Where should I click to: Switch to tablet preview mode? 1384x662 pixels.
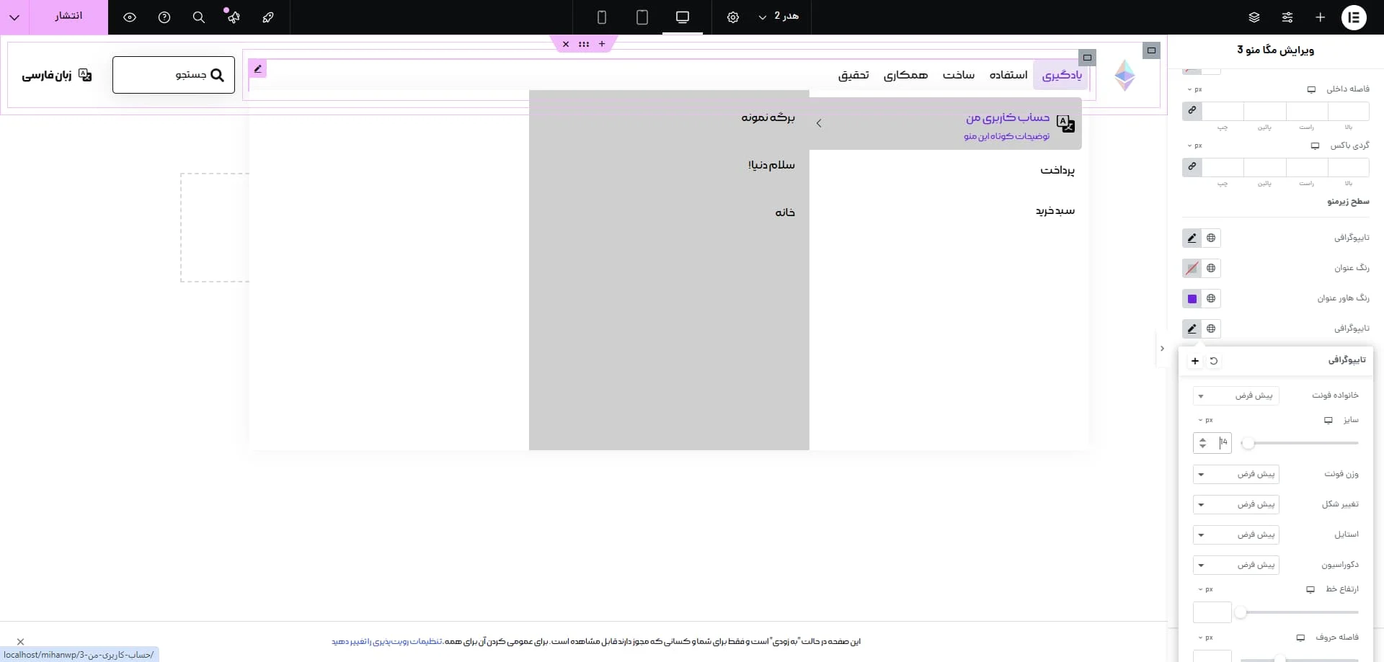point(642,17)
